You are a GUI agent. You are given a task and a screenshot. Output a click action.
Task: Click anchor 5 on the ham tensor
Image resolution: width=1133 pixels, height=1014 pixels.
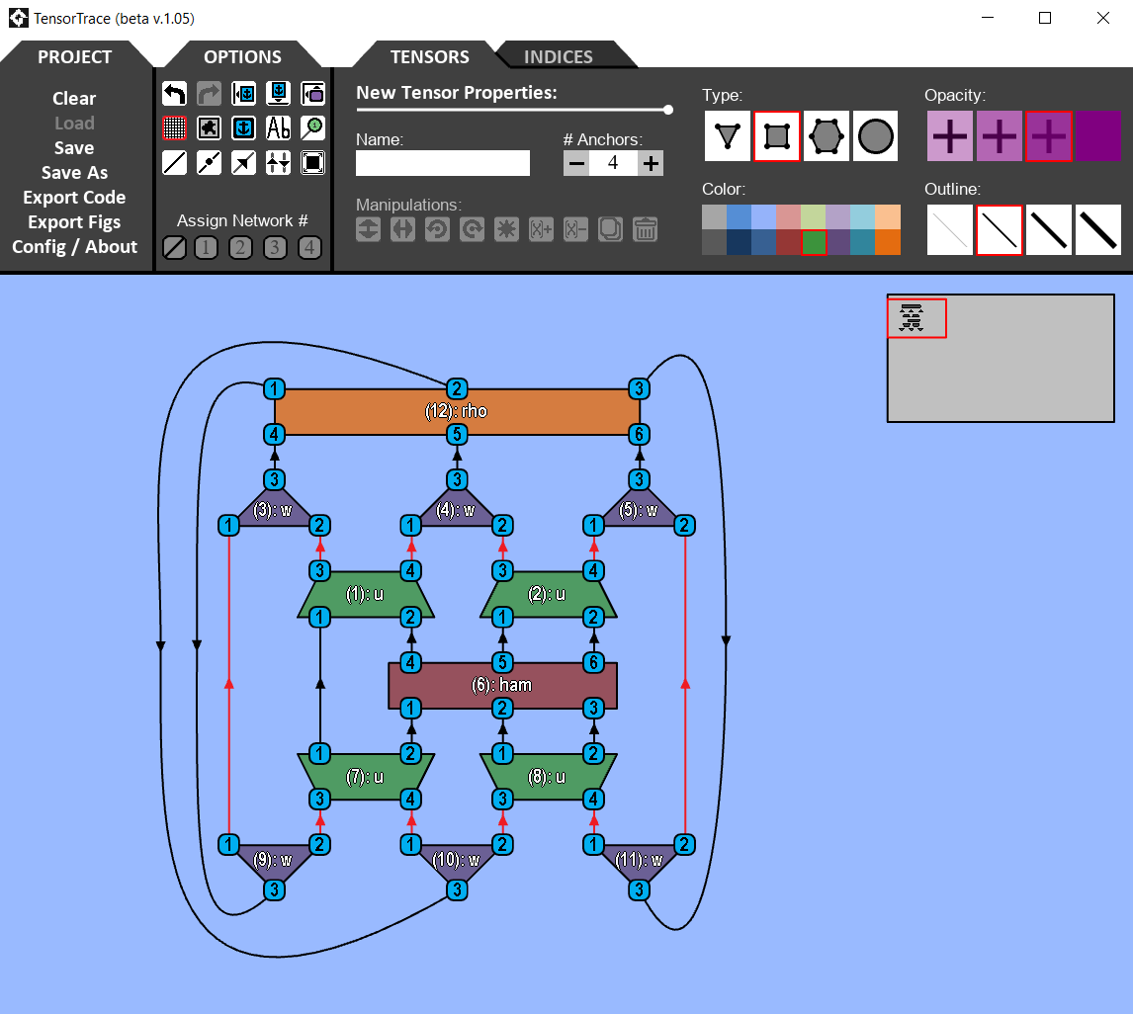click(x=502, y=662)
